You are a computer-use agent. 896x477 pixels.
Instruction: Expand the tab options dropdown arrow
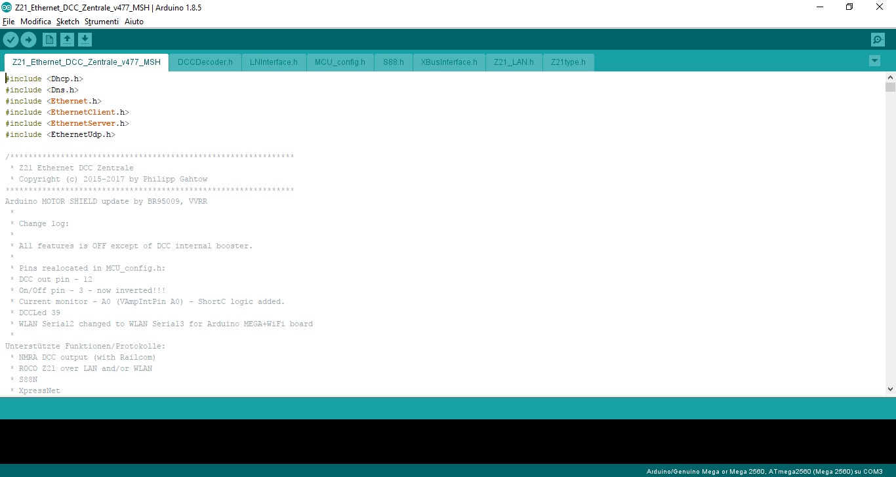[874, 61]
